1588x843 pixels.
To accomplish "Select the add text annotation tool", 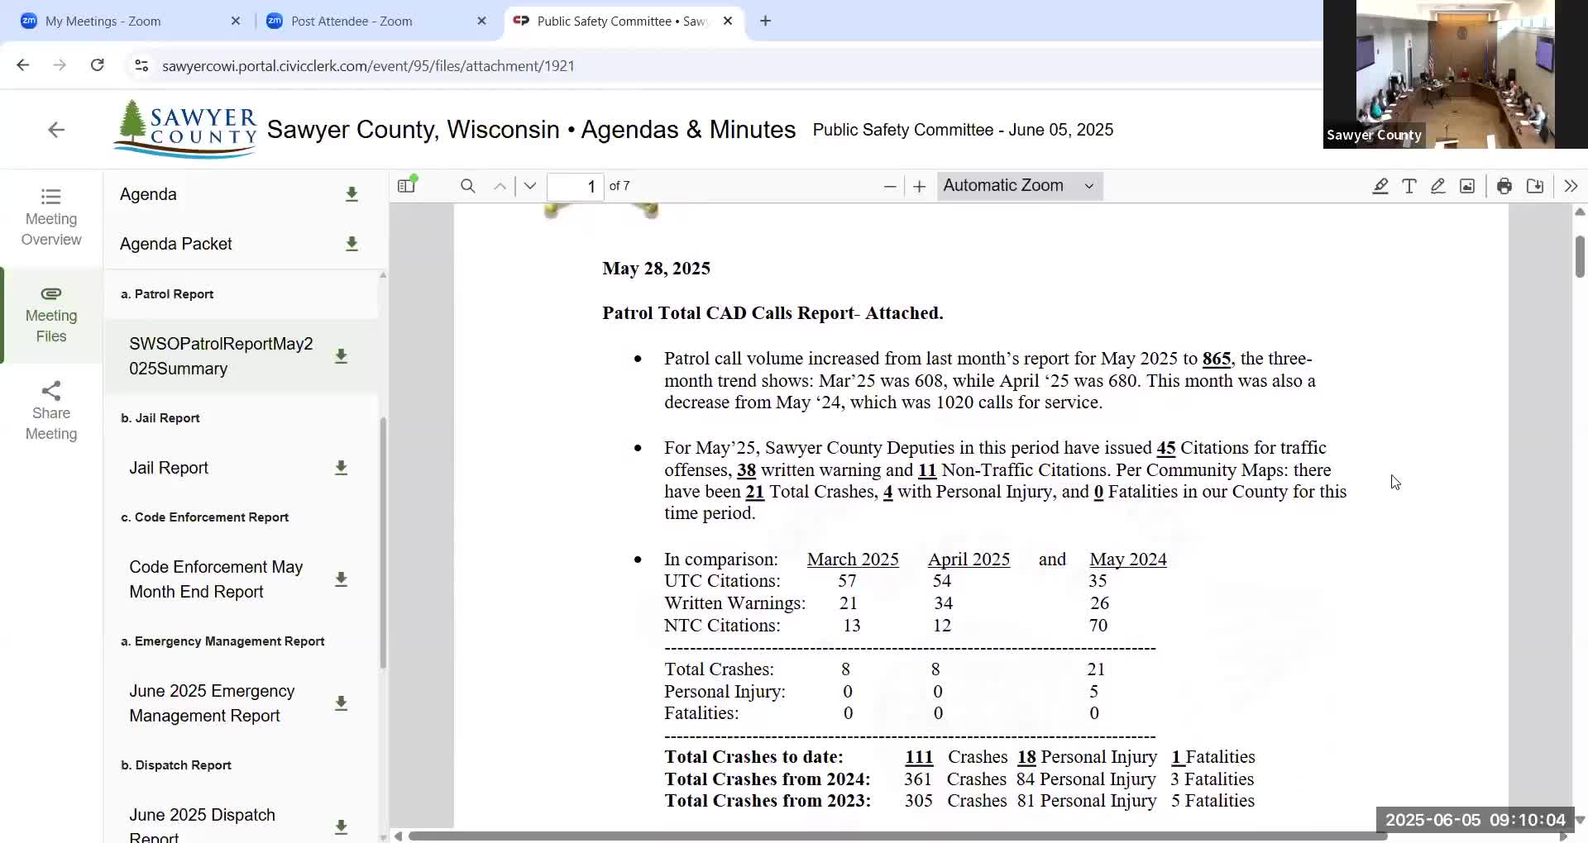I will [1409, 186].
